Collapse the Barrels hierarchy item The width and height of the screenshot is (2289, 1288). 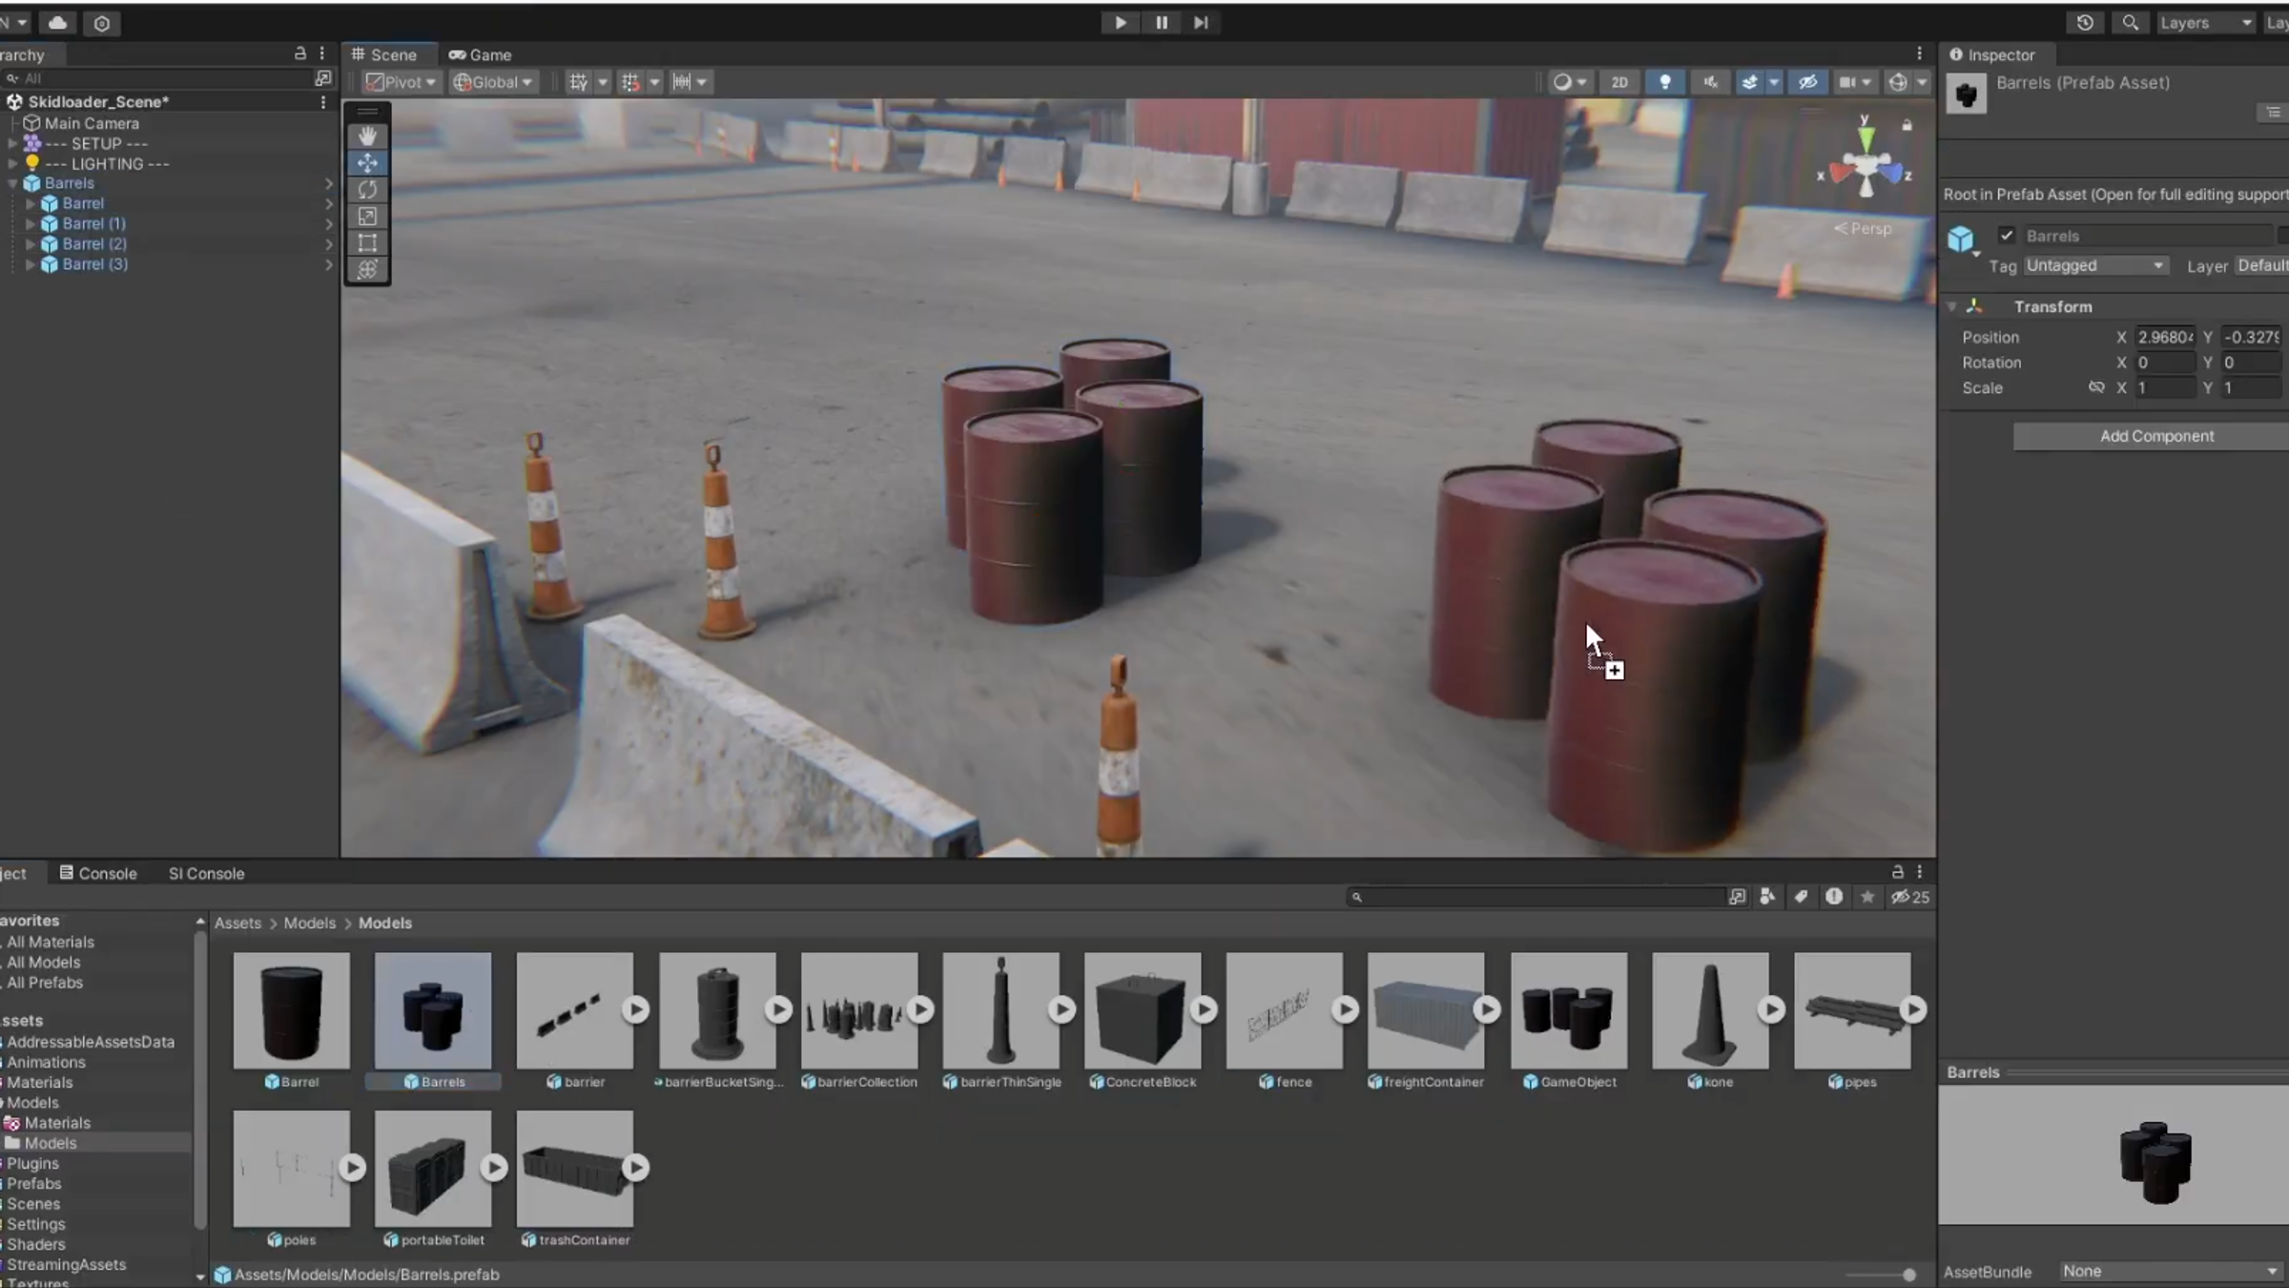13,183
